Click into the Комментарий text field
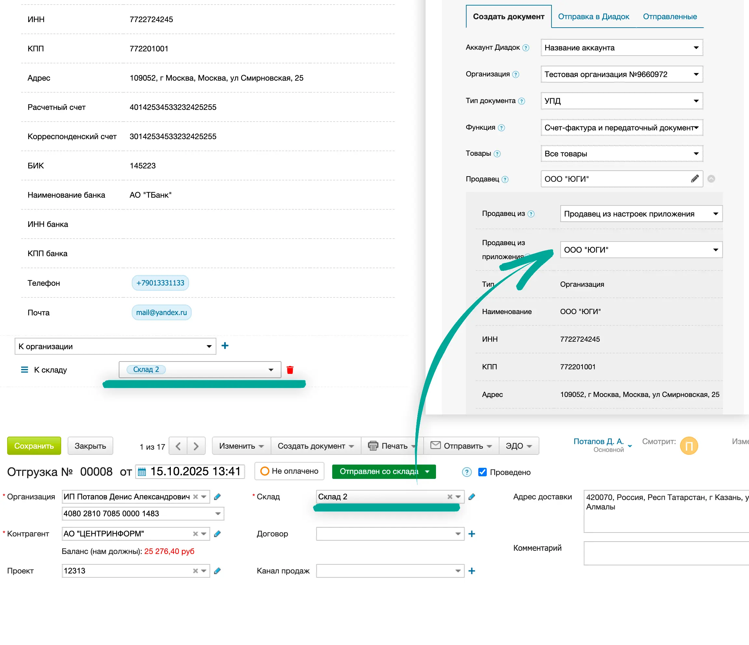The height and width of the screenshot is (645, 749). (665, 553)
